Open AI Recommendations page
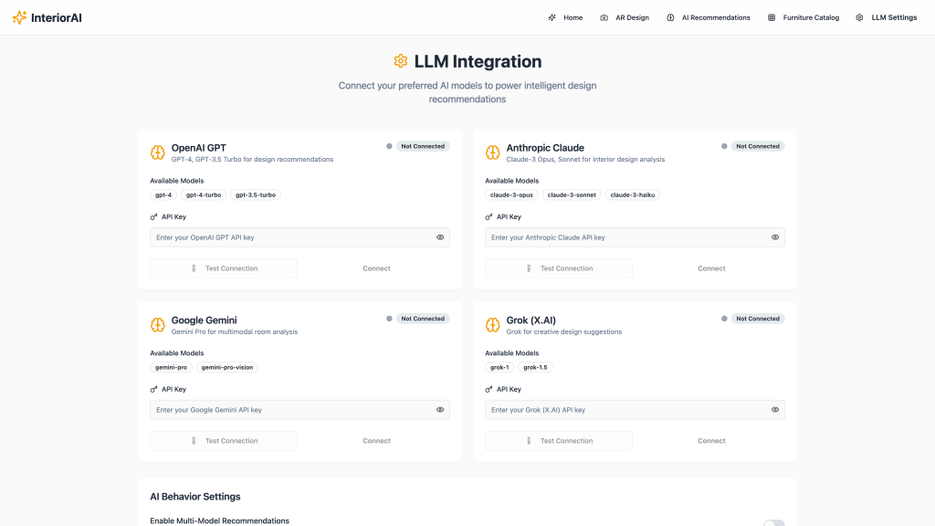935x526 pixels. tap(709, 18)
